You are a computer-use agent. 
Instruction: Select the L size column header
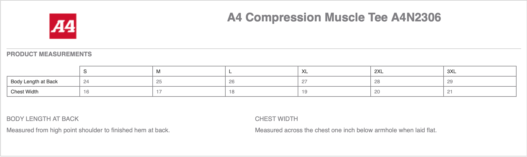click(x=230, y=71)
